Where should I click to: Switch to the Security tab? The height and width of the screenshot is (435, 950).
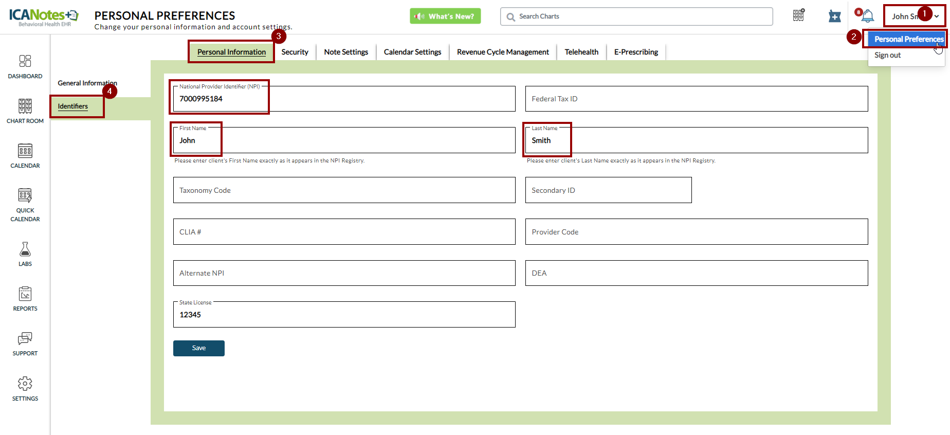click(x=295, y=52)
